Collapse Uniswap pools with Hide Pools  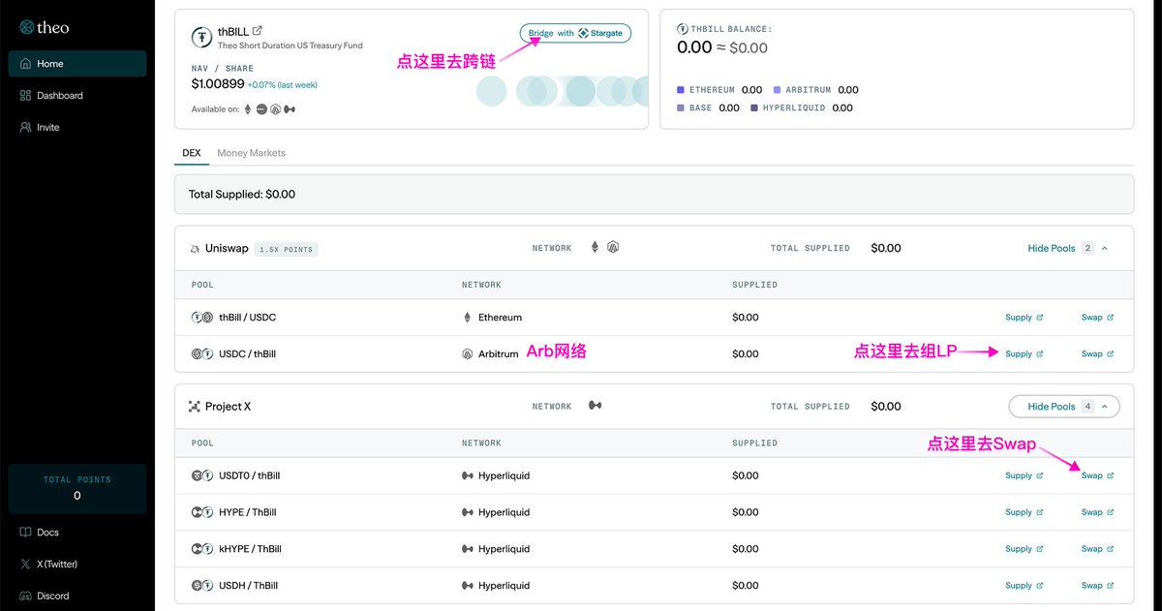tap(1067, 249)
